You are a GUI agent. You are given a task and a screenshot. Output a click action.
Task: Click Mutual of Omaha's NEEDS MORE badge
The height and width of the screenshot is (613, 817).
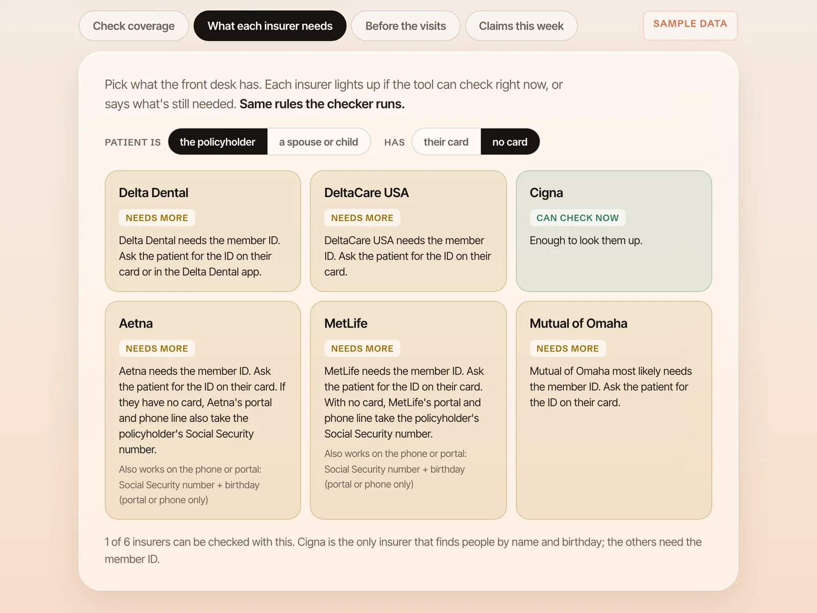point(568,348)
